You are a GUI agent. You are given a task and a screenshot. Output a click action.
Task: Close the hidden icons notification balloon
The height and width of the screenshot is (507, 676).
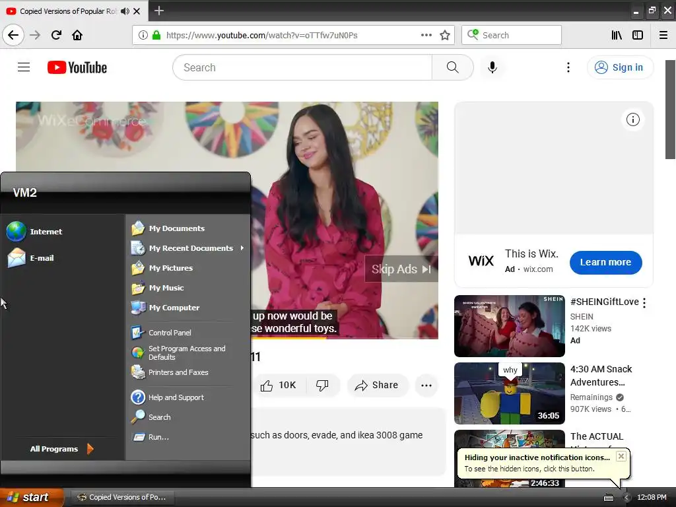[x=621, y=456]
